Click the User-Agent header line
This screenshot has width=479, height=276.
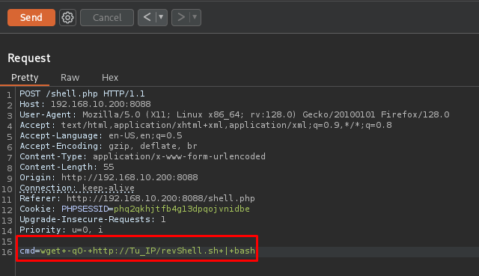tap(234, 114)
